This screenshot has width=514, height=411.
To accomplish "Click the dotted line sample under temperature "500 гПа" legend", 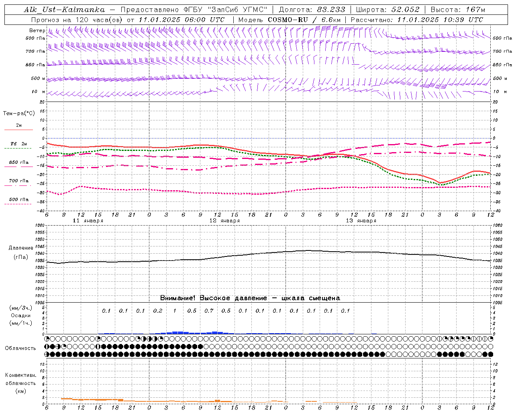I will (x=18, y=204).
